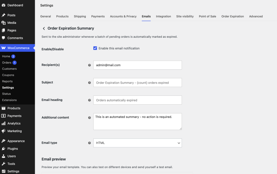Open the Extensions submenu link
The height and width of the screenshot is (174, 277).
click(9, 100)
